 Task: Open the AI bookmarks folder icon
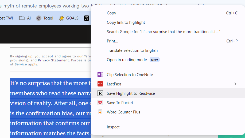pyautogui.click(x=22, y=18)
